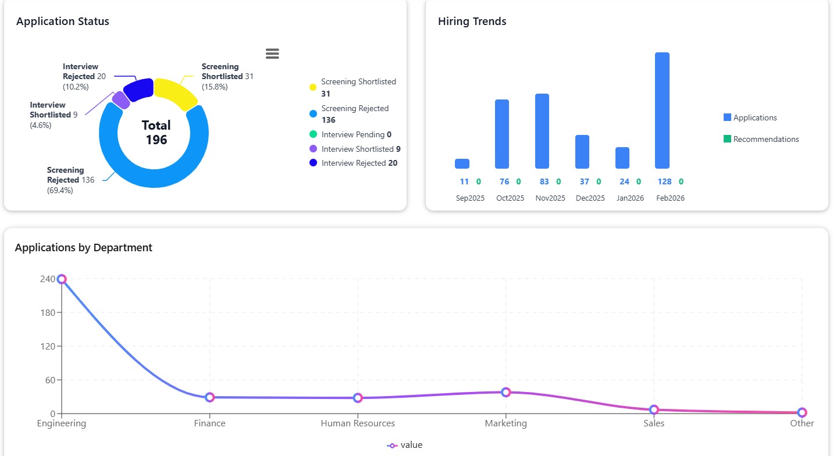Click the Engineering data point on the line

tap(62, 279)
